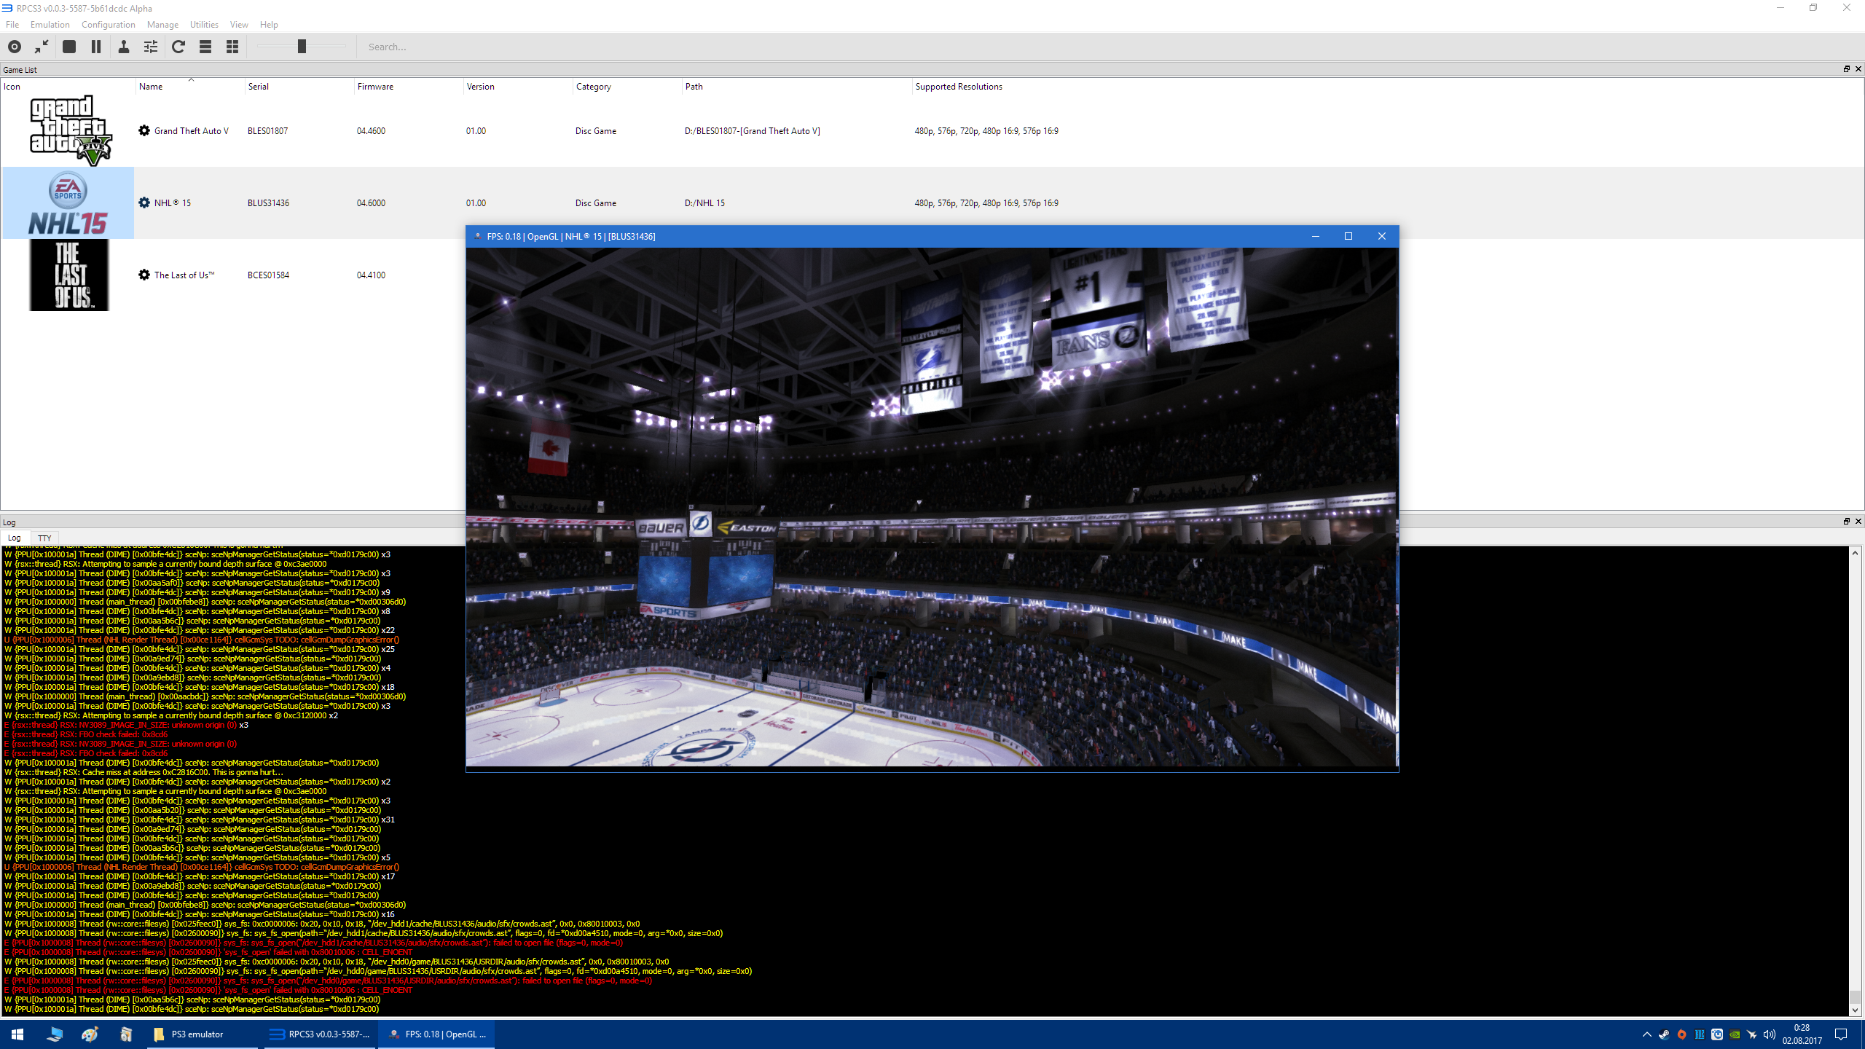Adjust the icon size slider handle
This screenshot has height=1049, width=1865.
click(302, 47)
